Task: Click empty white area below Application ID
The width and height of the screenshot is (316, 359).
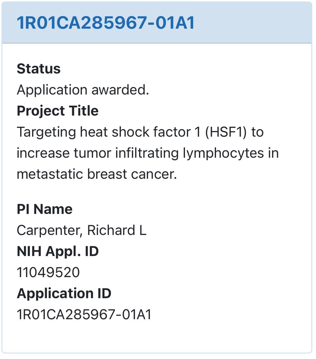Action: pyautogui.click(x=157, y=337)
